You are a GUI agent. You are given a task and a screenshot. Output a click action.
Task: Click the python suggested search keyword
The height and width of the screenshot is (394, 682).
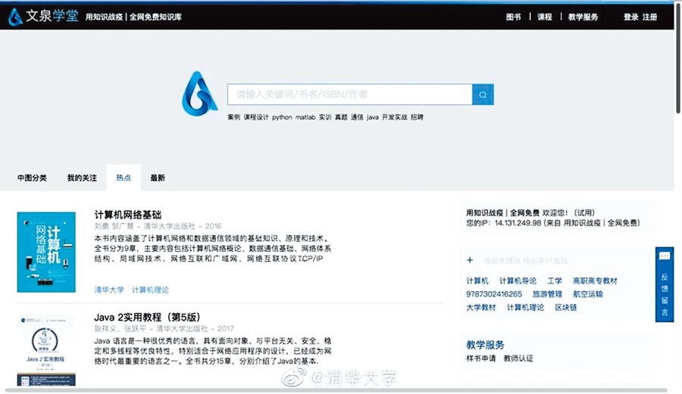[x=282, y=117]
